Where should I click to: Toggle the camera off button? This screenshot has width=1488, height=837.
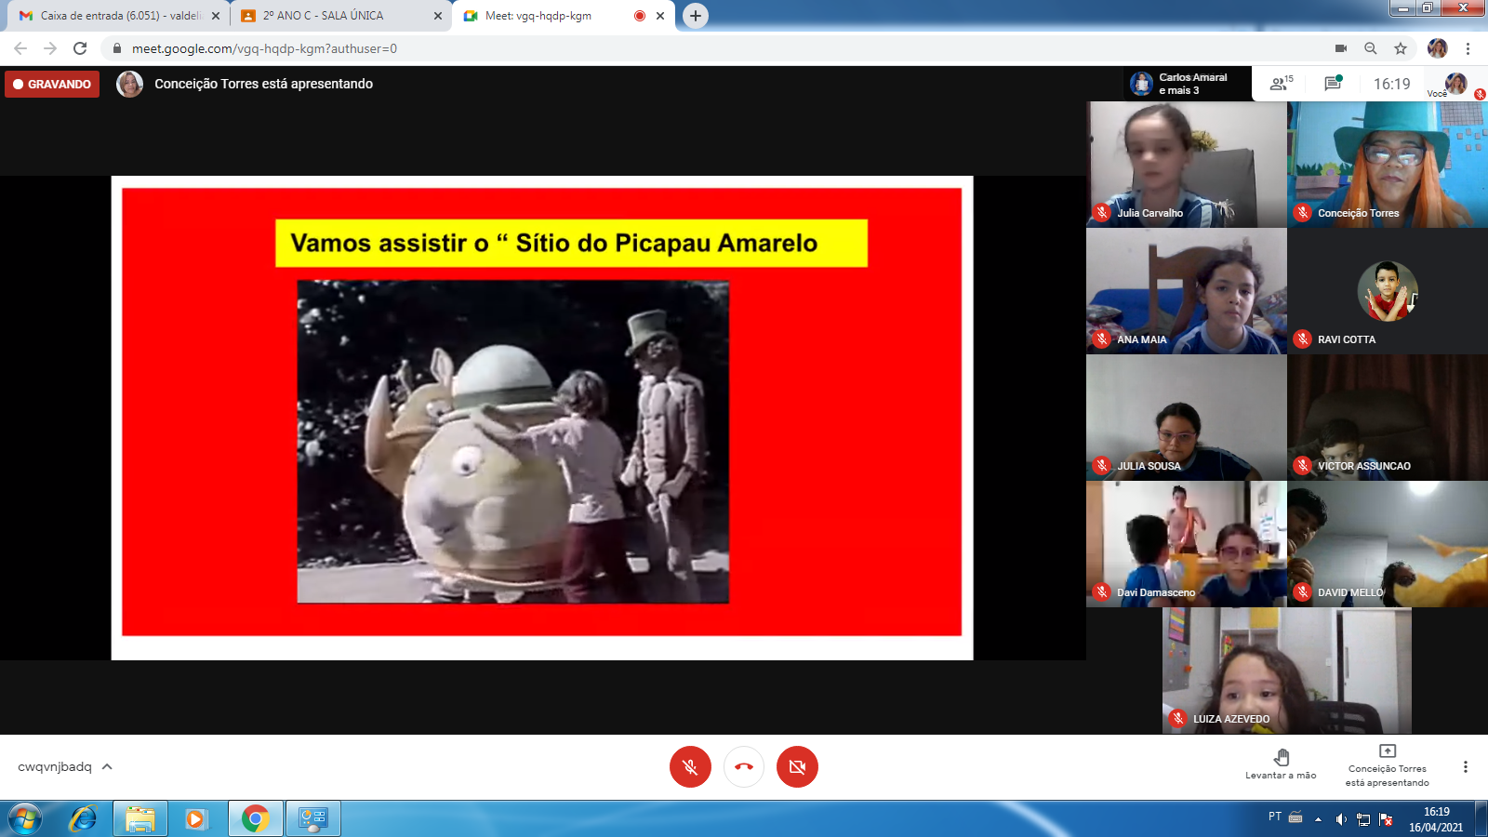[797, 767]
